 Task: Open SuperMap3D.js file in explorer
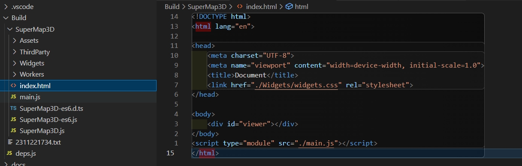point(42,130)
